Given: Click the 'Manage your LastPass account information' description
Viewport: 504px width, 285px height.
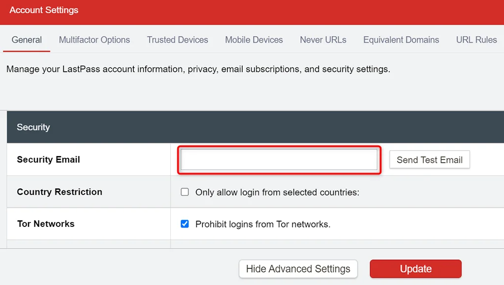Looking at the screenshot, I should (x=198, y=69).
